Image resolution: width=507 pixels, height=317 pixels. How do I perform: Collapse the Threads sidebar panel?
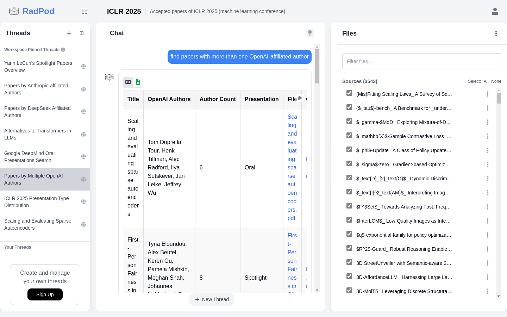pos(82,33)
